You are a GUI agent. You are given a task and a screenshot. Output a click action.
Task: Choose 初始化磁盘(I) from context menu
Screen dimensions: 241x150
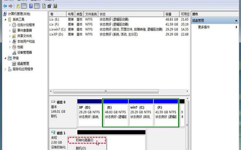click(87, 140)
